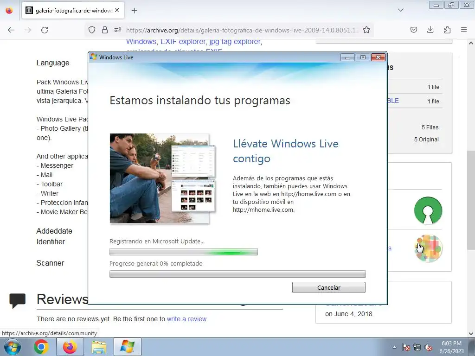The width and height of the screenshot is (475, 356).
Task: Click the Scanner field label
Action: coord(50,263)
